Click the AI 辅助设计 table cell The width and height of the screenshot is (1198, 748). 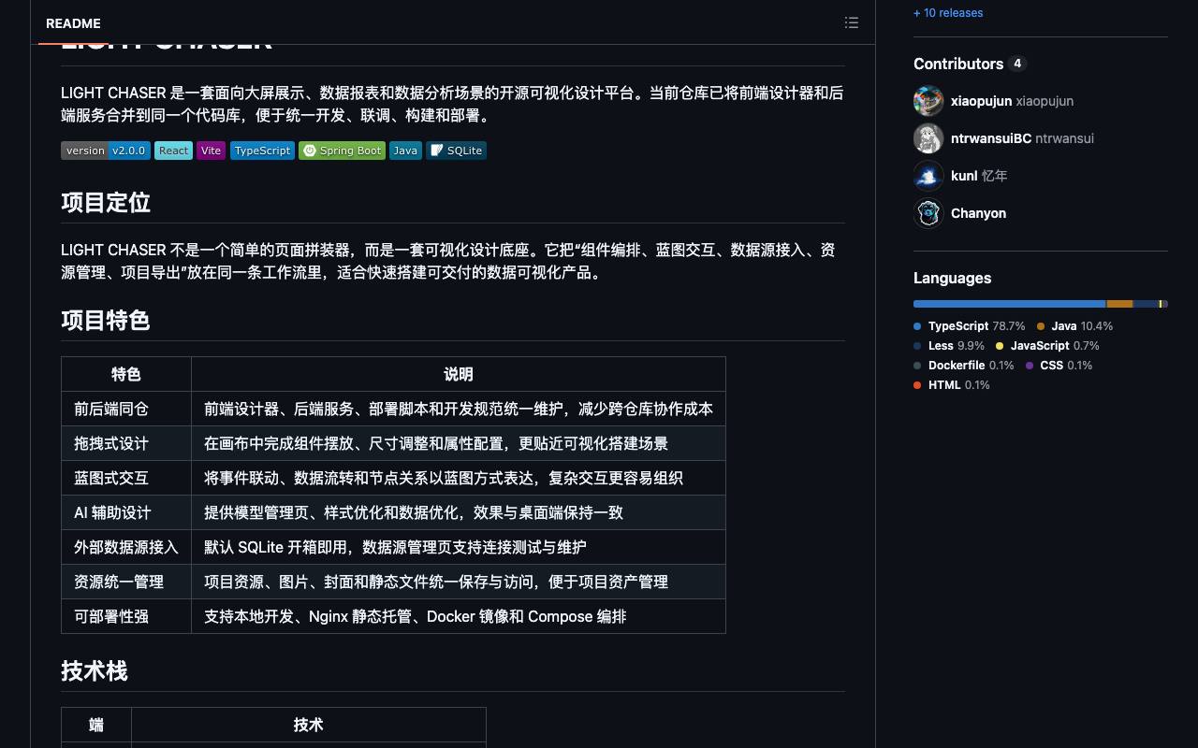click(126, 512)
